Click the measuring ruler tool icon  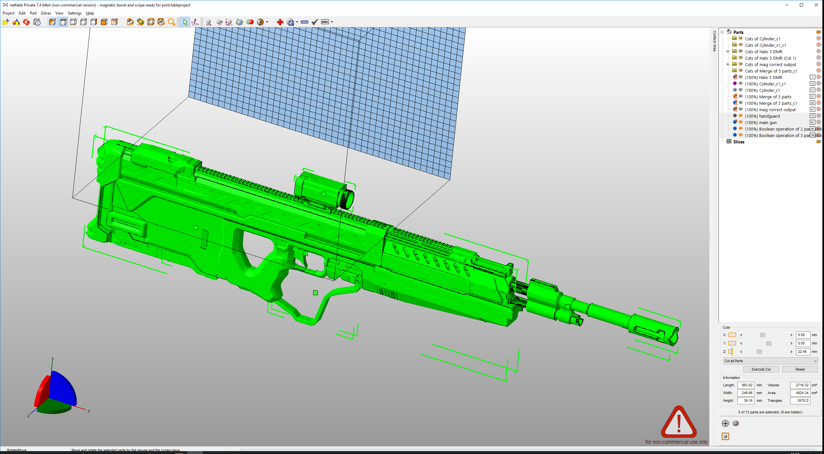point(304,22)
